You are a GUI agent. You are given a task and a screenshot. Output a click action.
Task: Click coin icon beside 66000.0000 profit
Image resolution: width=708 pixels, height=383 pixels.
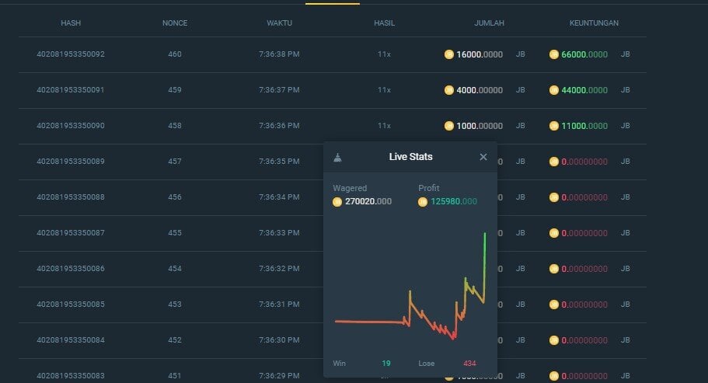coord(553,54)
